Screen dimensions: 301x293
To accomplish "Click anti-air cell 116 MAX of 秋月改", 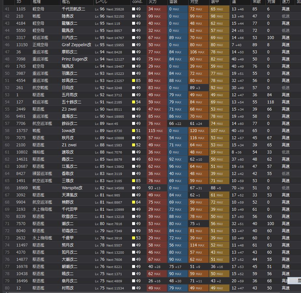I will point(198,138).
